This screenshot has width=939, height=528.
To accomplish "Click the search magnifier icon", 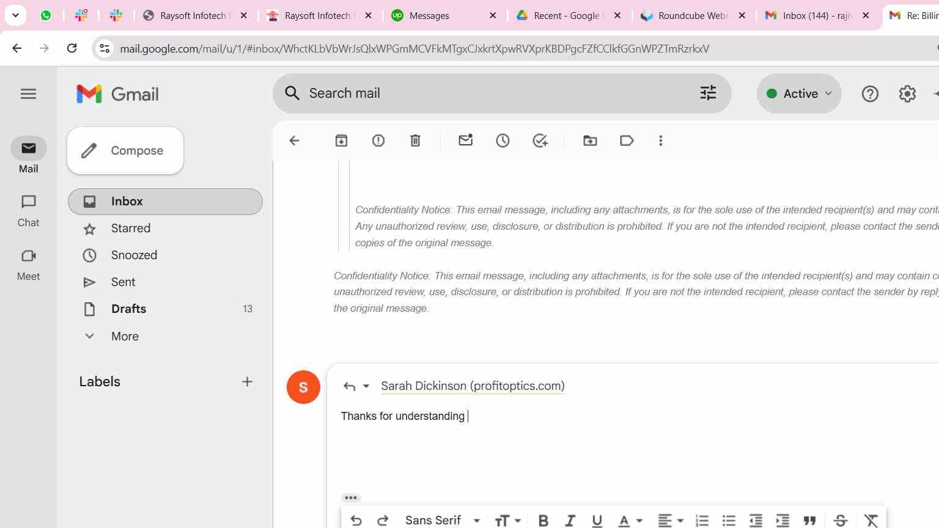I will 292,93.
